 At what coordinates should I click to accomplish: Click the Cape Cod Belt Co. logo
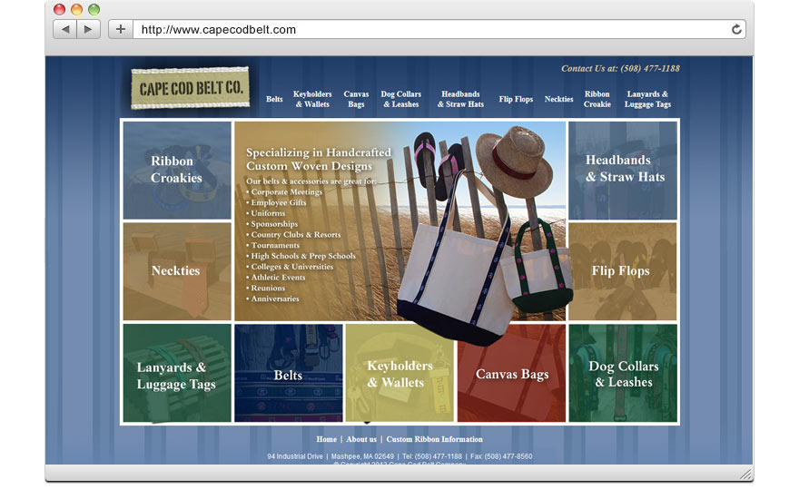191,88
